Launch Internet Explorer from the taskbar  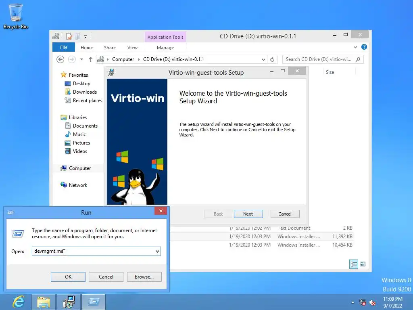pos(19,302)
